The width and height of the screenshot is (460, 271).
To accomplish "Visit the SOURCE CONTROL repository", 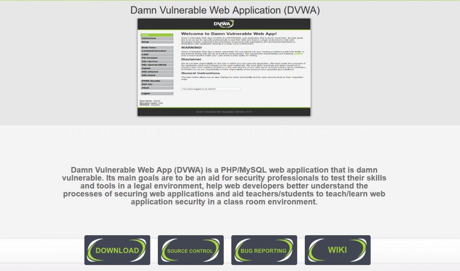I will pyautogui.click(x=191, y=250).
